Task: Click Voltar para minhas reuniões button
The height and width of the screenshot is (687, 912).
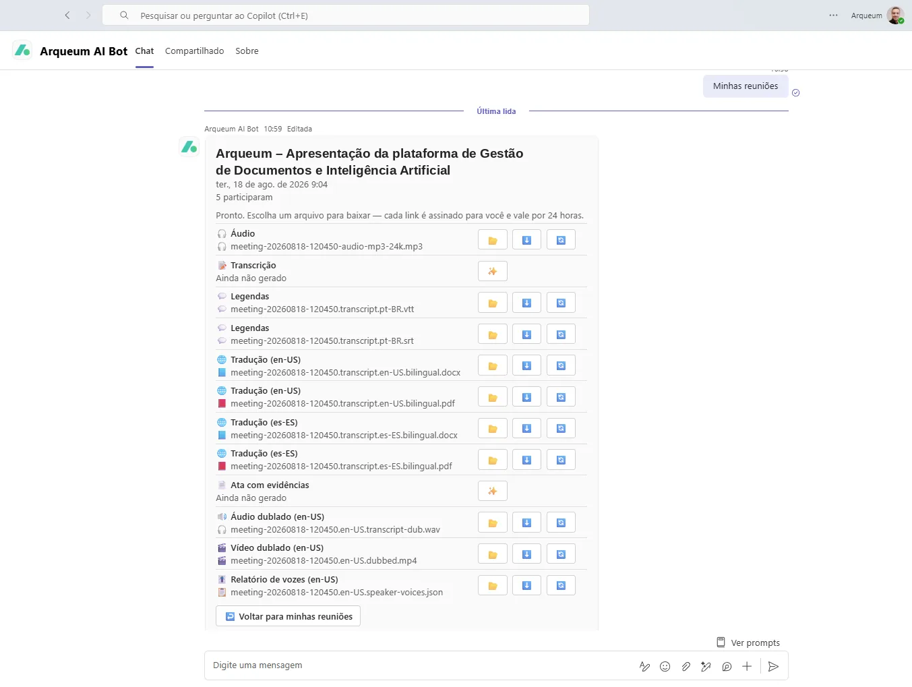Action: tap(288, 616)
